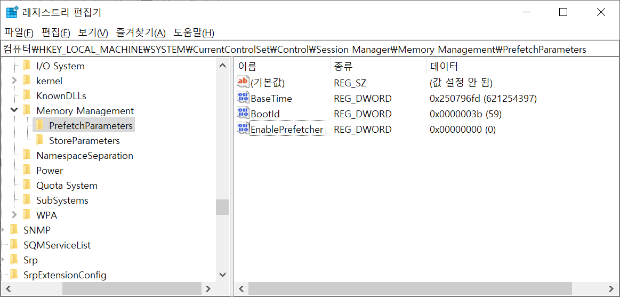This screenshot has width=620, height=297.
Task: Select the BaseTime value name
Action: (x=271, y=99)
